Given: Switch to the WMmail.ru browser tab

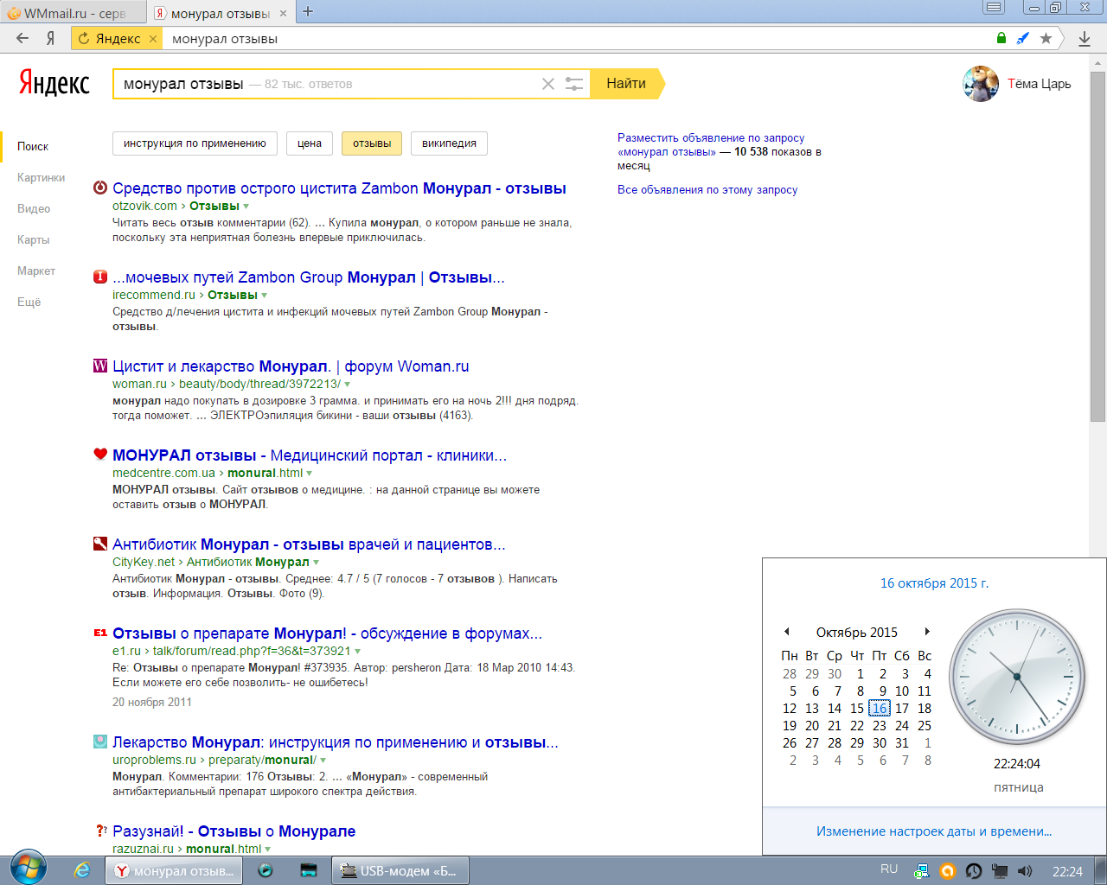Looking at the screenshot, I should click(74, 13).
